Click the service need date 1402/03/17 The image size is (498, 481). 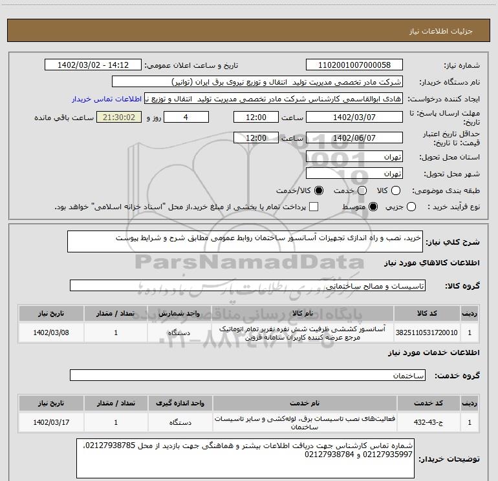[x=51, y=422]
